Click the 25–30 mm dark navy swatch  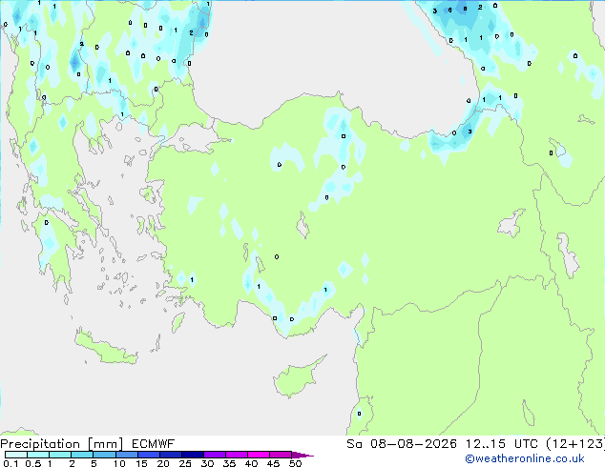193,455
